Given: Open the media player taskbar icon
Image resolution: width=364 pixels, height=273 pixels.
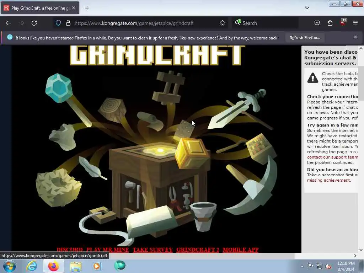Looking at the screenshot, I should tap(97, 266).
